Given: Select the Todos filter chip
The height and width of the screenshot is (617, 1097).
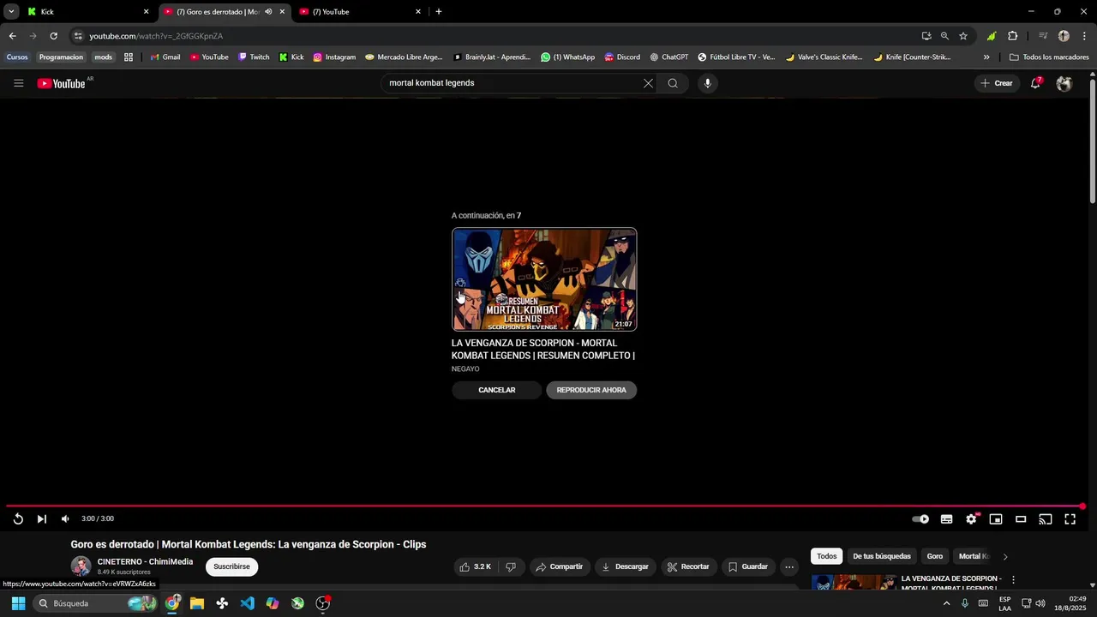Looking at the screenshot, I should pos(827,556).
